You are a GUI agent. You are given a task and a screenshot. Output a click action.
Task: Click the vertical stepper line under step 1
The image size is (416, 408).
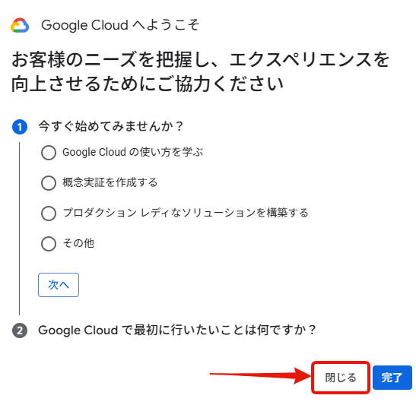pos(19,229)
